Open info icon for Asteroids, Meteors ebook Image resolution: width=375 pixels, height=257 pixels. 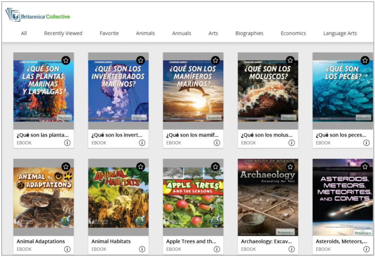(366, 249)
